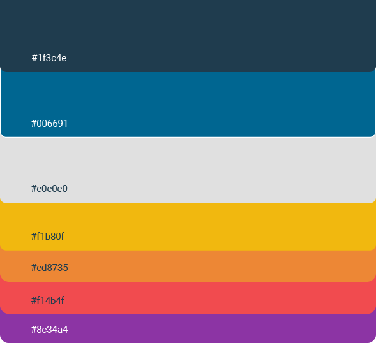This screenshot has height=343, width=376.
Task: Select the yellow #f1b80f color card
Action: coord(188,227)
